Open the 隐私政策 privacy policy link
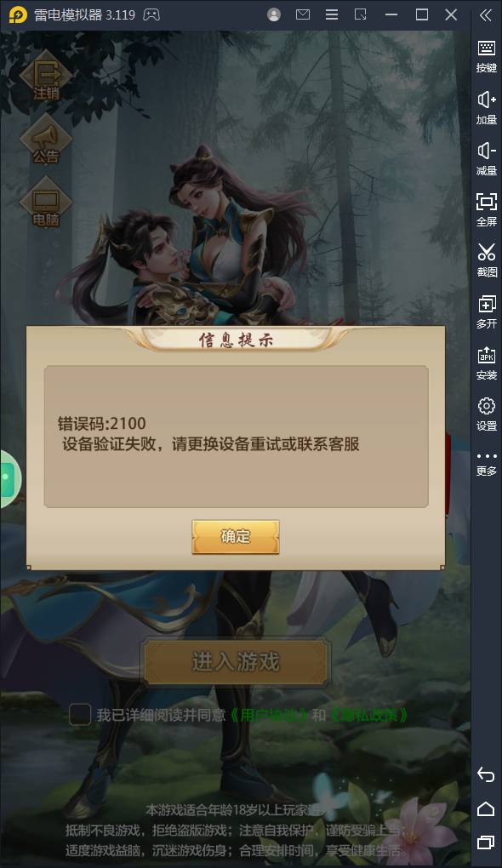Image resolution: width=502 pixels, height=868 pixels. (368, 715)
